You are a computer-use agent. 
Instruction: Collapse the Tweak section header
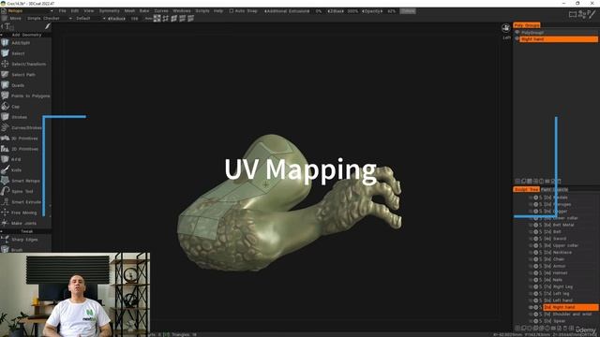click(25, 231)
